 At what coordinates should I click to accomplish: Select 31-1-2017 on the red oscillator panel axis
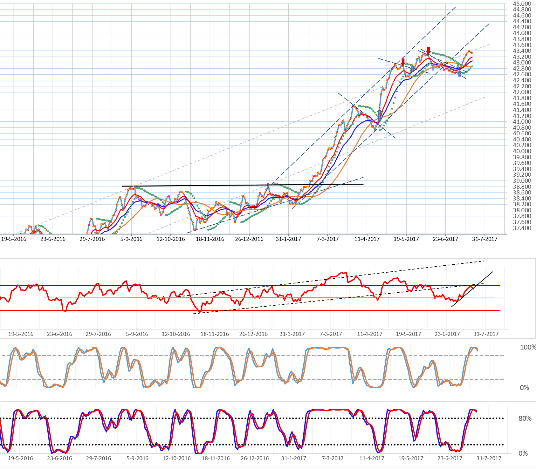[292, 334]
